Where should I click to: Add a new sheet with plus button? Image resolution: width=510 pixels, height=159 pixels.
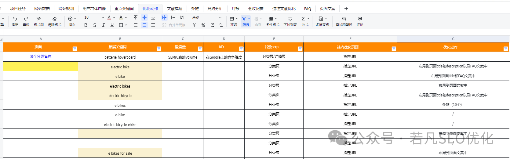(346, 9)
